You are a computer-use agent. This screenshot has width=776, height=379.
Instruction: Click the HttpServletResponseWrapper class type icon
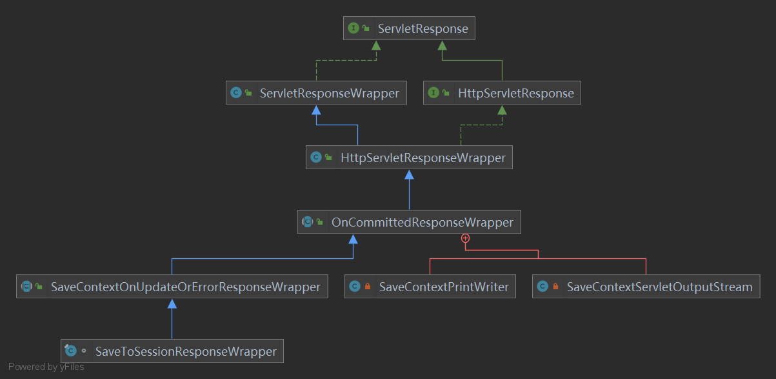(x=316, y=158)
